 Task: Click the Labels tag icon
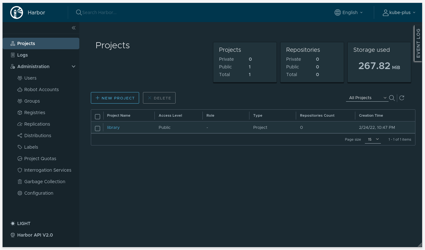click(x=20, y=147)
